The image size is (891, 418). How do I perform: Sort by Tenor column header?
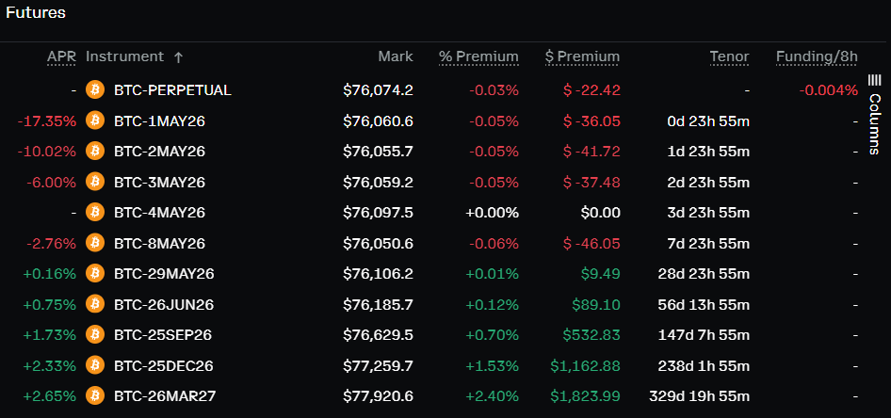729,56
